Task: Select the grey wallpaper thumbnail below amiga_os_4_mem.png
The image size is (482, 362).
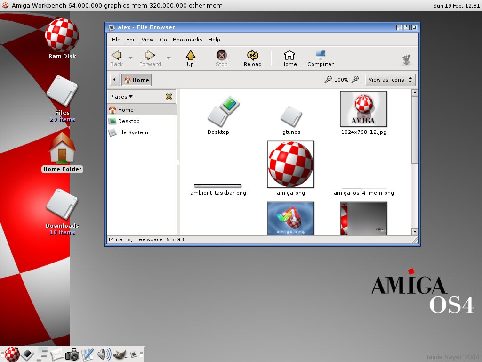Action: coord(364,219)
